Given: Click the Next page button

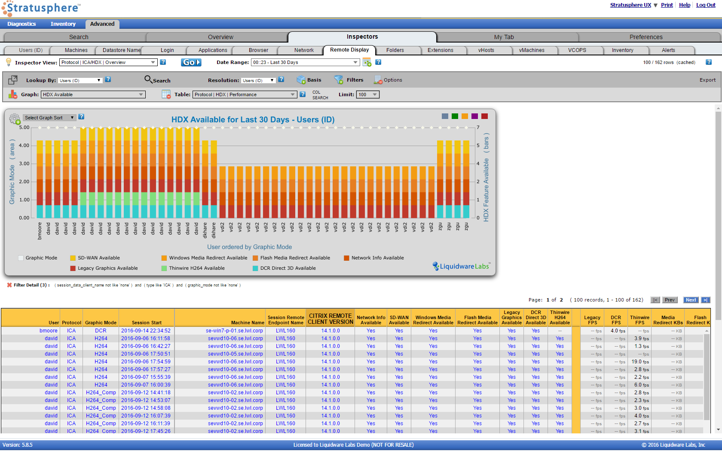Looking at the screenshot, I should click(691, 300).
